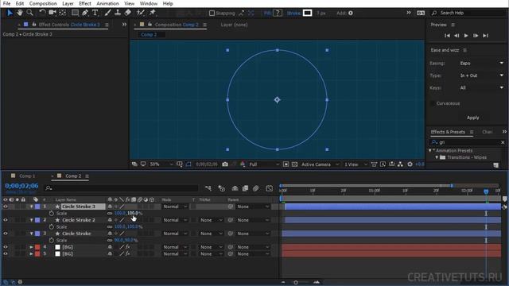Select the Pen tool
The height and width of the screenshot is (286, 509).
[85, 13]
